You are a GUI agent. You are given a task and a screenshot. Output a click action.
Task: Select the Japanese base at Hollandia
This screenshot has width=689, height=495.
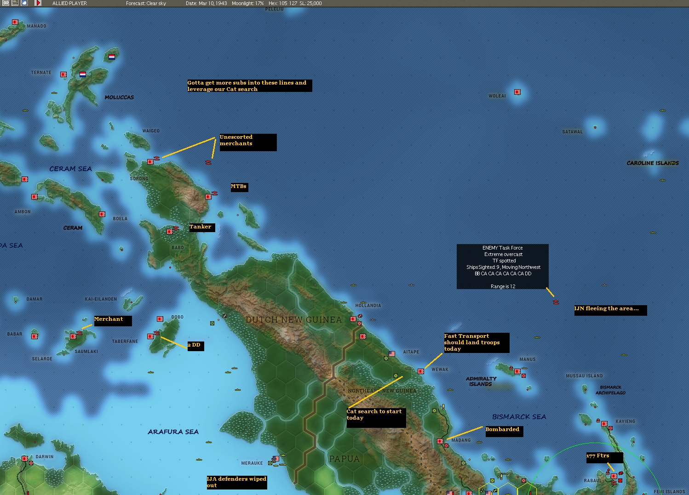353,319
